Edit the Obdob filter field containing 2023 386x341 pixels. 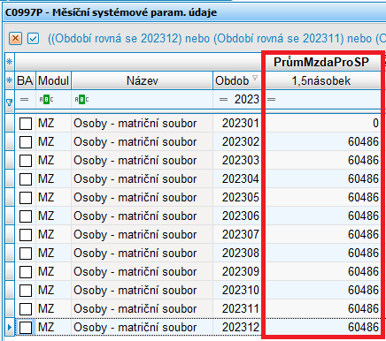point(237,100)
